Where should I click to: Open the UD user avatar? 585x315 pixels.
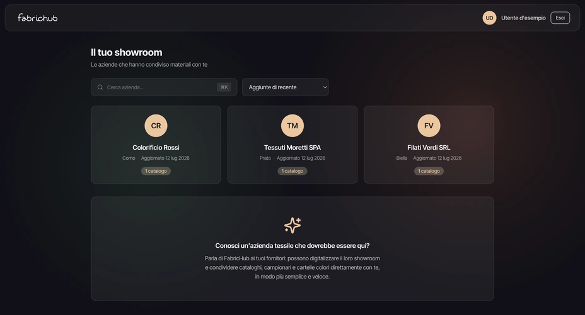click(x=489, y=18)
